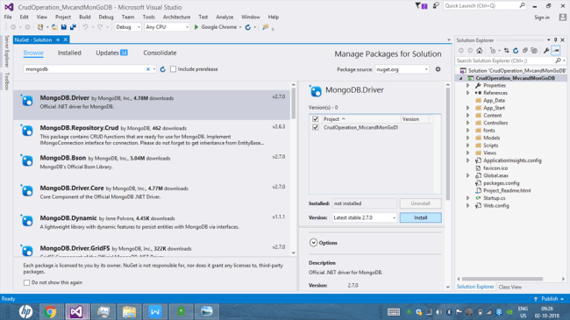The width and height of the screenshot is (570, 320).
Task: Switch to the Updates tab
Action: click(x=111, y=53)
